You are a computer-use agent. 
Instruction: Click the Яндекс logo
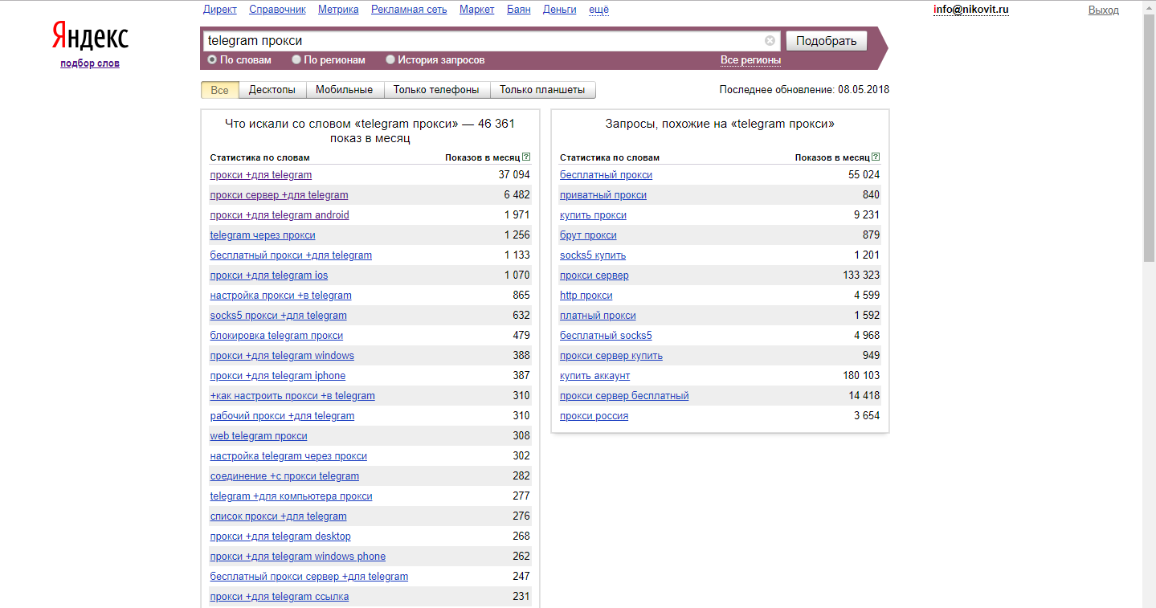coord(90,37)
